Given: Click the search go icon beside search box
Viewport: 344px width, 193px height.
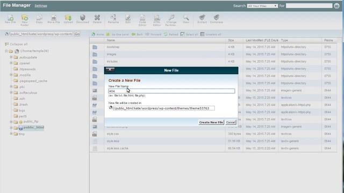Looking at the screenshot, I should [337, 6].
